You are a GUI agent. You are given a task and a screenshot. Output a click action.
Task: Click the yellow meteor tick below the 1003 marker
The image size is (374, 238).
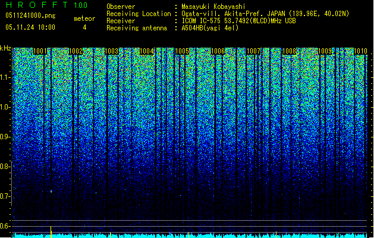pyautogui.click(x=110, y=234)
